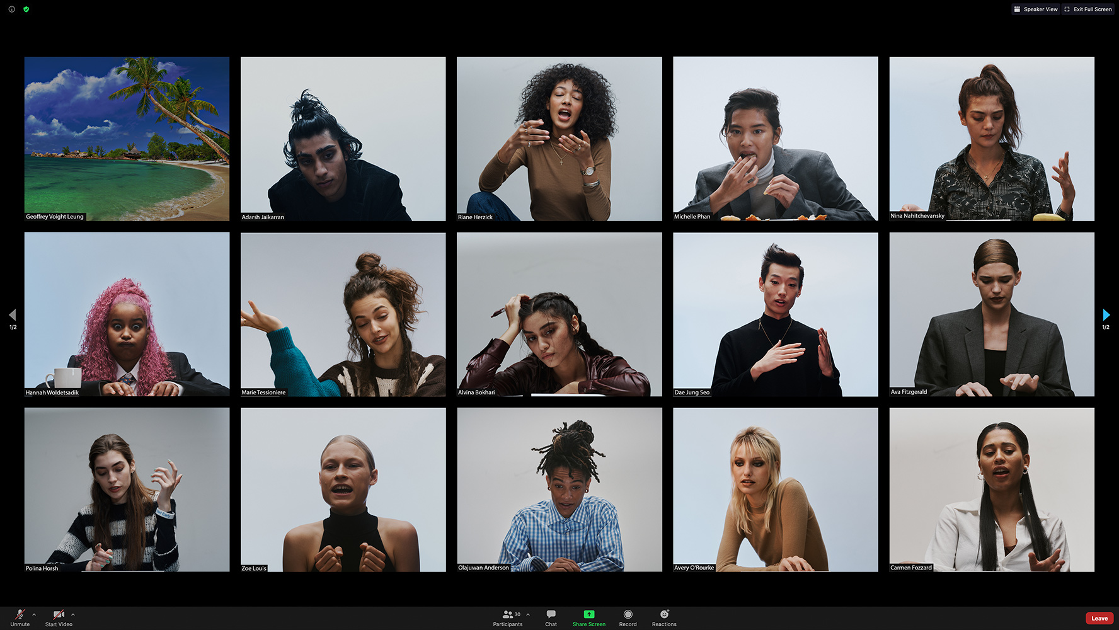Image resolution: width=1119 pixels, height=630 pixels.
Task: Go to next gallery page arrow
Action: pos(1106,314)
